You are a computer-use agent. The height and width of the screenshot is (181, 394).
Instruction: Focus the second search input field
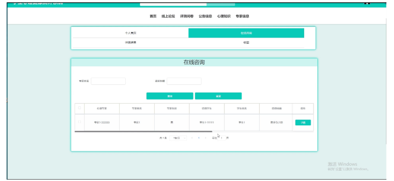tap(184, 81)
